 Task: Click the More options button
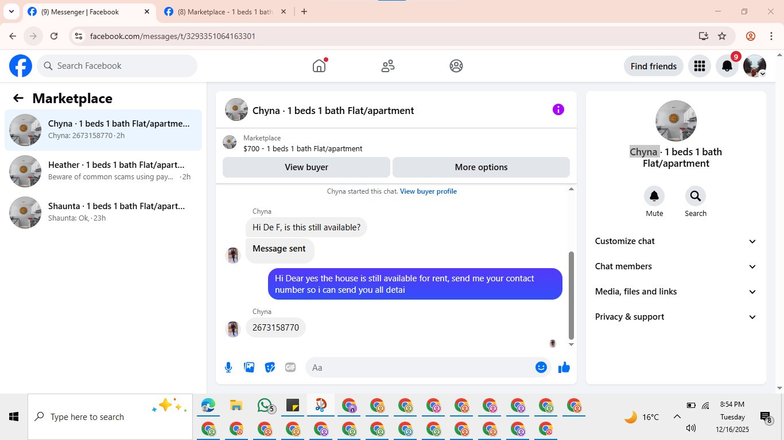(x=481, y=167)
